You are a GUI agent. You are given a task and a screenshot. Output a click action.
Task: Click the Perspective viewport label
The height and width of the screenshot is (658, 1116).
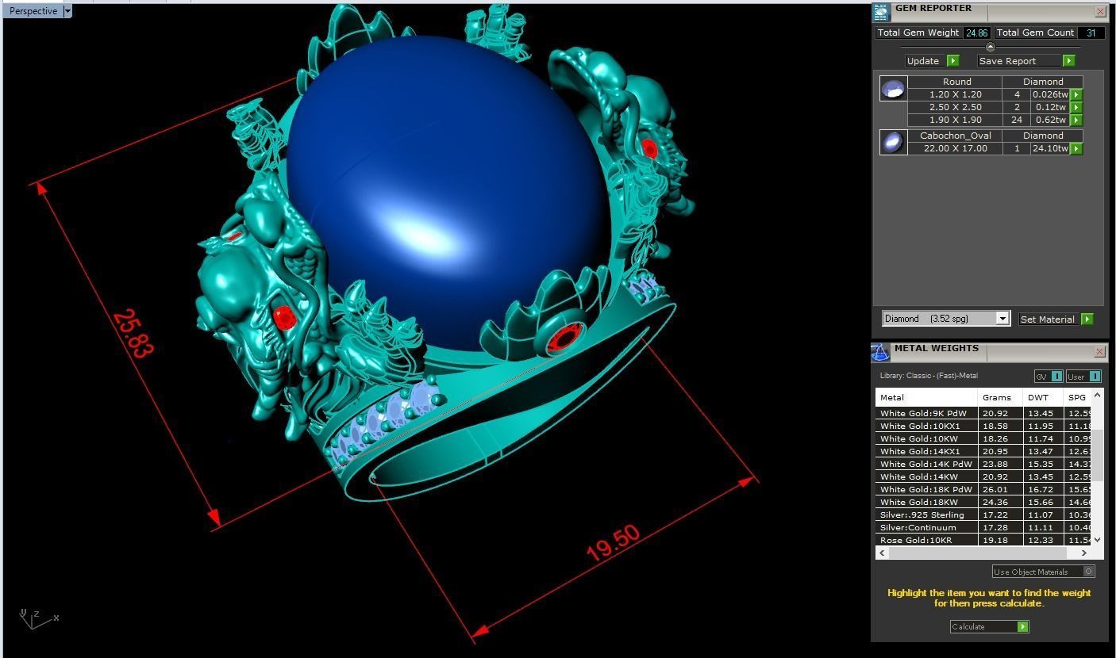point(33,11)
